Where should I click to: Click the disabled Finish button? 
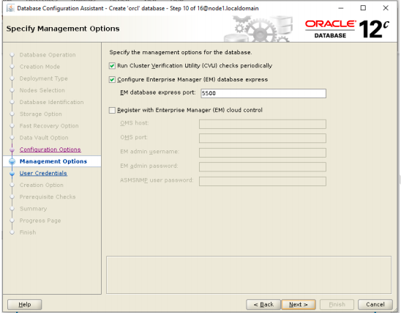(337, 304)
